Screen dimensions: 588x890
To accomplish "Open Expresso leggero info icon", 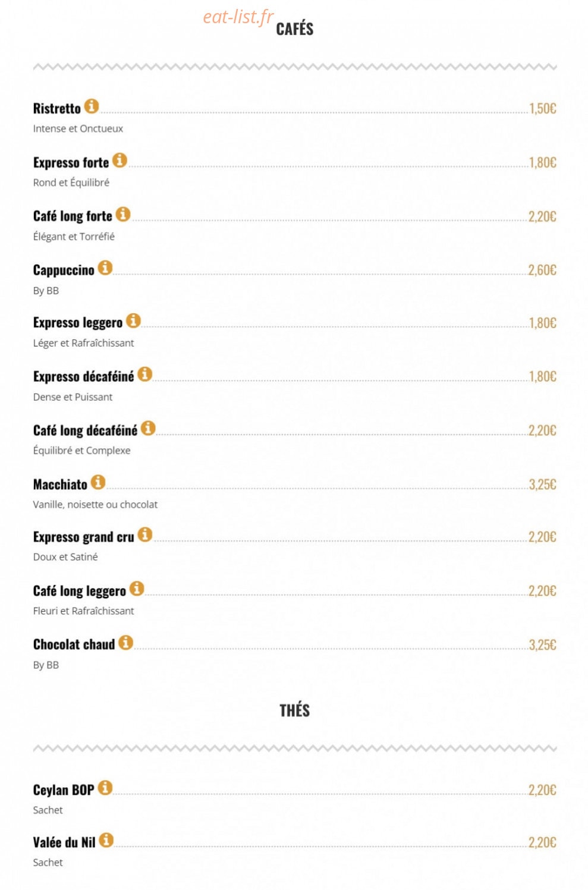I will [x=134, y=320].
